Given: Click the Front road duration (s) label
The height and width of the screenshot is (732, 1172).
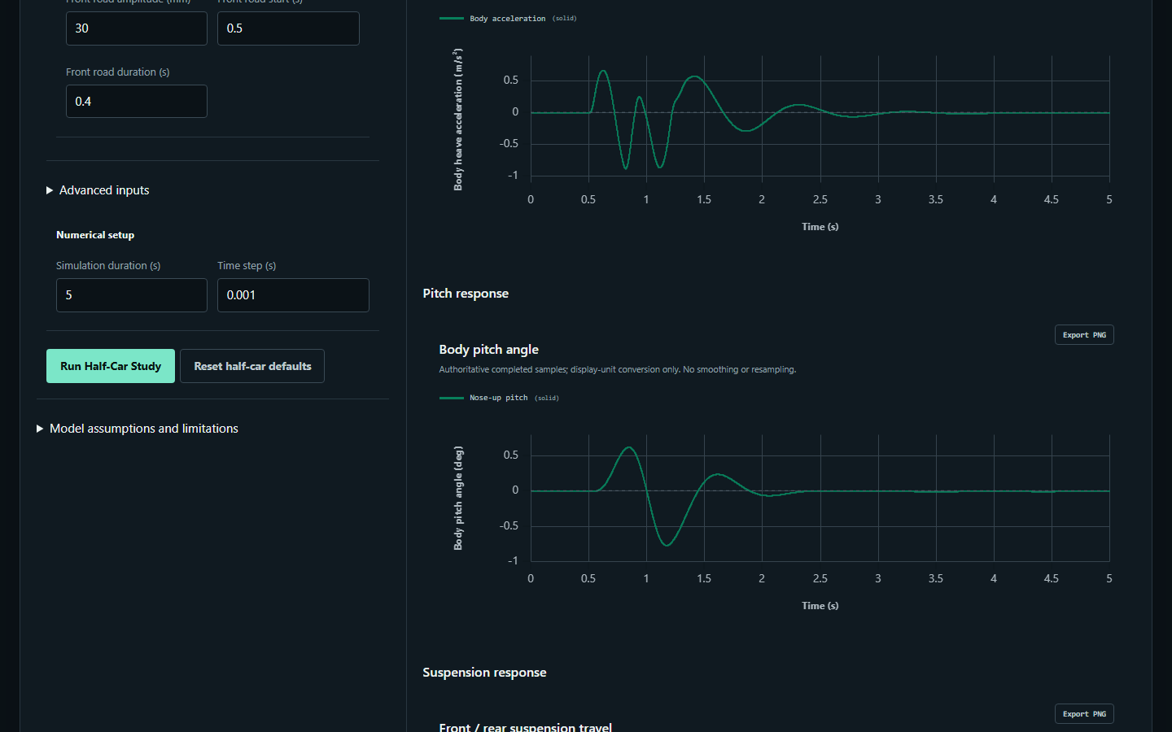Looking at the screenshot, I should pos(117,72).
